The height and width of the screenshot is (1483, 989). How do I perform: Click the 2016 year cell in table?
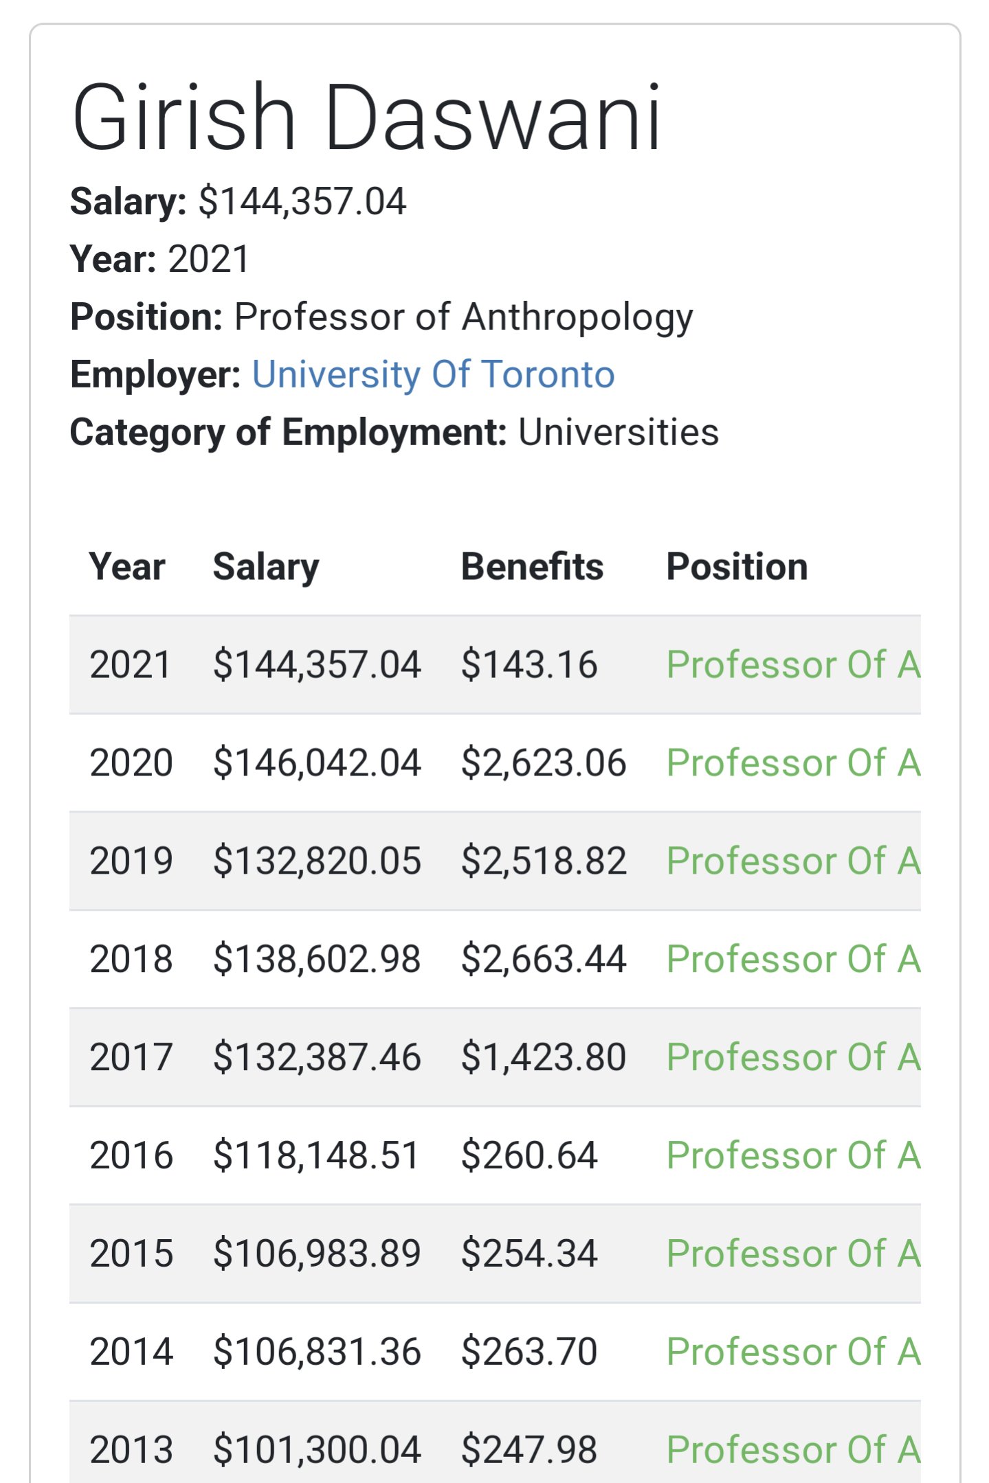pos(131,1155)
